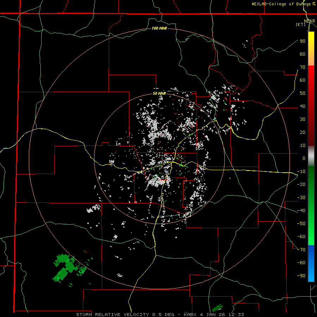Click the 100 NMI range ring label
This screenshot has width=317, height=317.
click(x=159, y=28)
